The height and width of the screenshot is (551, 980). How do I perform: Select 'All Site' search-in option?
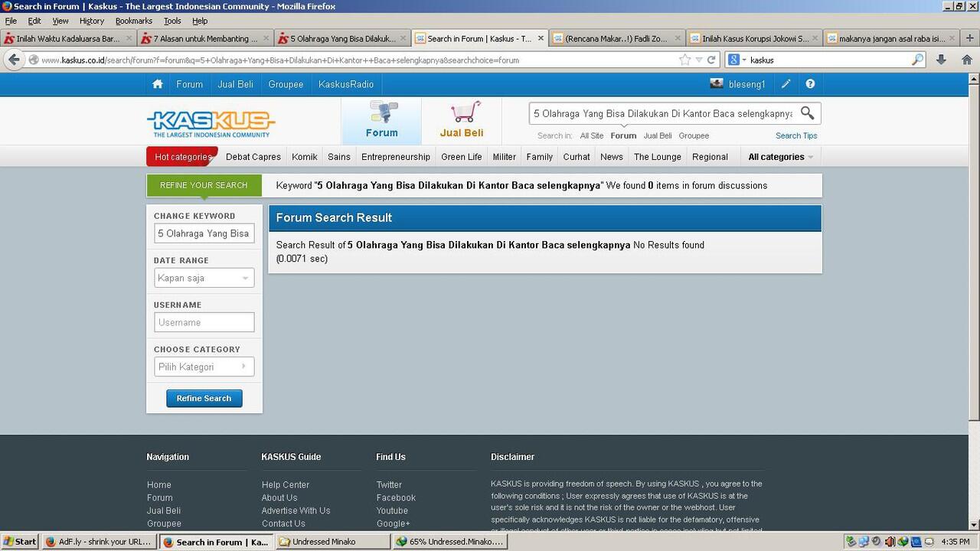(x=591, y=135)
